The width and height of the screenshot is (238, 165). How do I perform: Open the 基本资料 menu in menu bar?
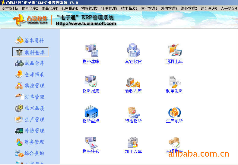(10, 8)
